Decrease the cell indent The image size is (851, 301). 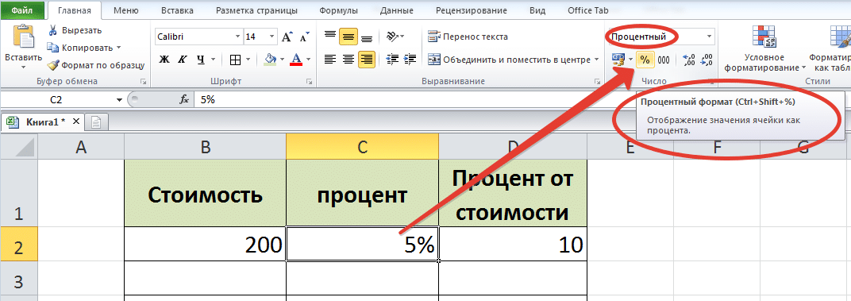(392, 60)
